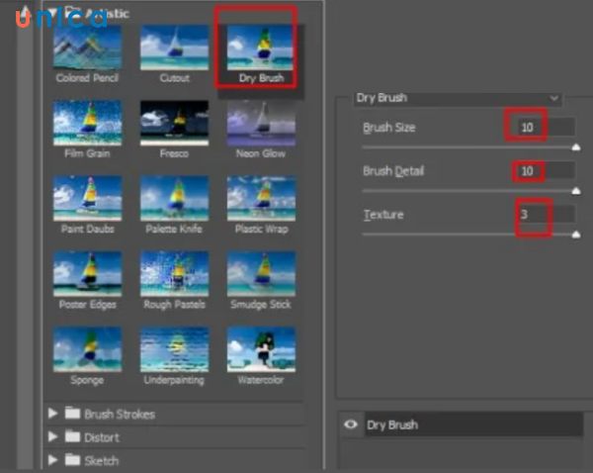Choose the Rough Pastels filter thumbnail
This screenshot has width=593, height=473.
click(174, 273)
